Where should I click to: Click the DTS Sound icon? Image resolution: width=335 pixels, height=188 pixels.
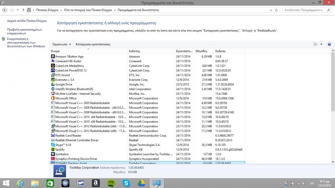53,75
